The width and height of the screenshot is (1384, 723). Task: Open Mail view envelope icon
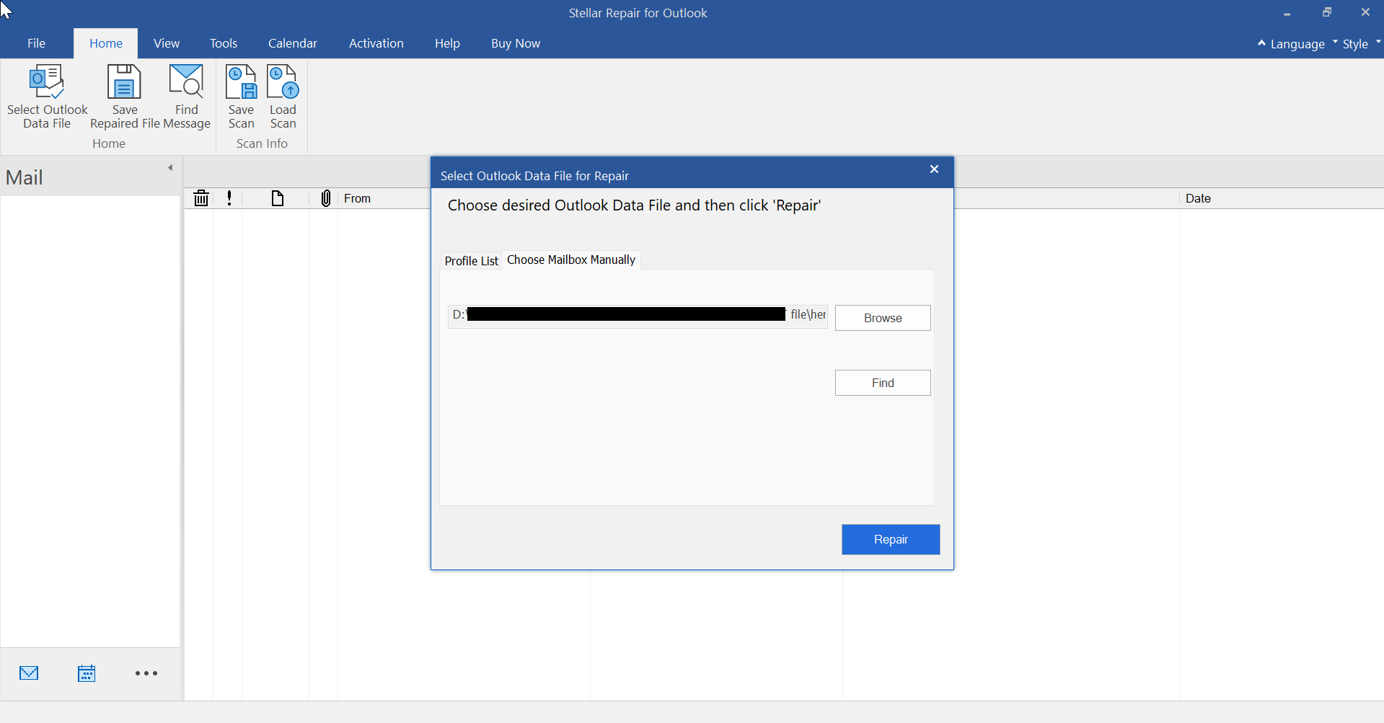pyautogui.click(x=29, y=673)
